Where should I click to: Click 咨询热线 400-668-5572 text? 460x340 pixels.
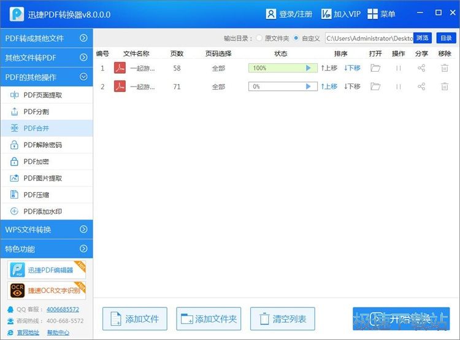50,320
